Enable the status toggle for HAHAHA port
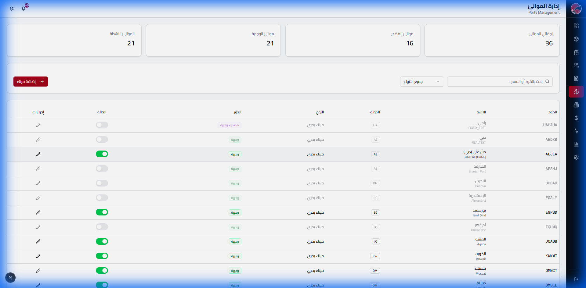 click(102, 125)
